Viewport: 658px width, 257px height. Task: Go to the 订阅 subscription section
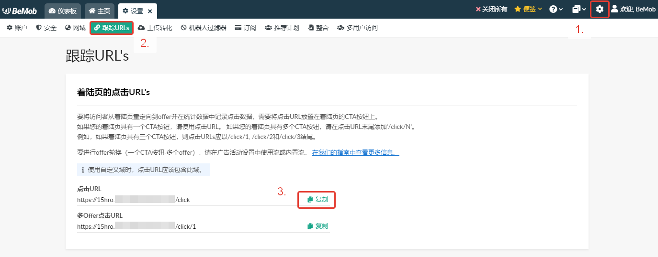[x=246, y=28]
